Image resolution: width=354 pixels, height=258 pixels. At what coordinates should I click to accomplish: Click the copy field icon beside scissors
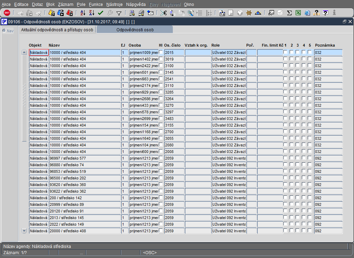pos(172,13)
